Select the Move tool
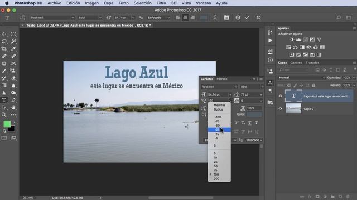The image size is (357, 200). (4, 34)
